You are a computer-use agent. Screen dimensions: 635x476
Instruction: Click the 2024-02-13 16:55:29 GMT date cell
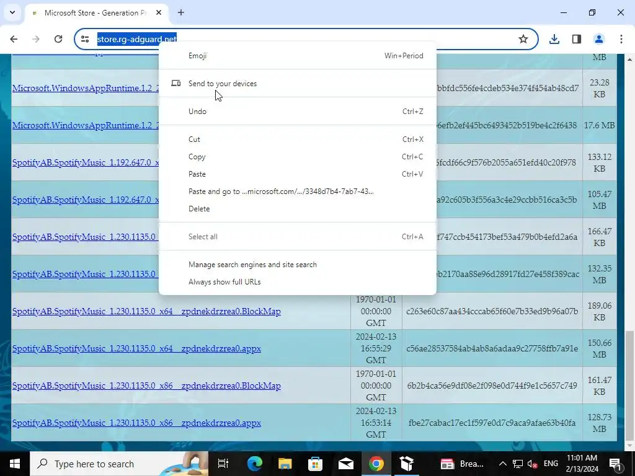[376, 348]
